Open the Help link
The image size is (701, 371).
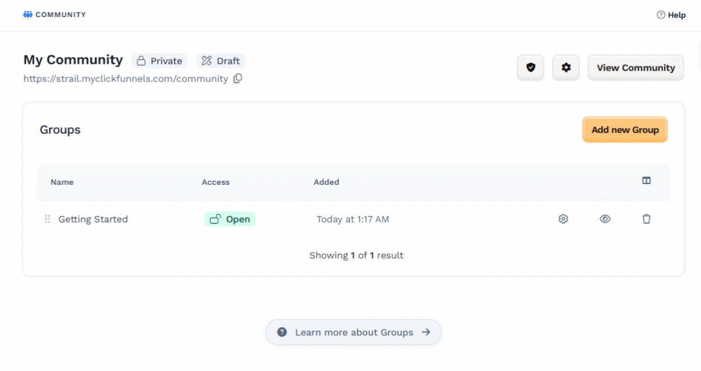pos(671,15)
